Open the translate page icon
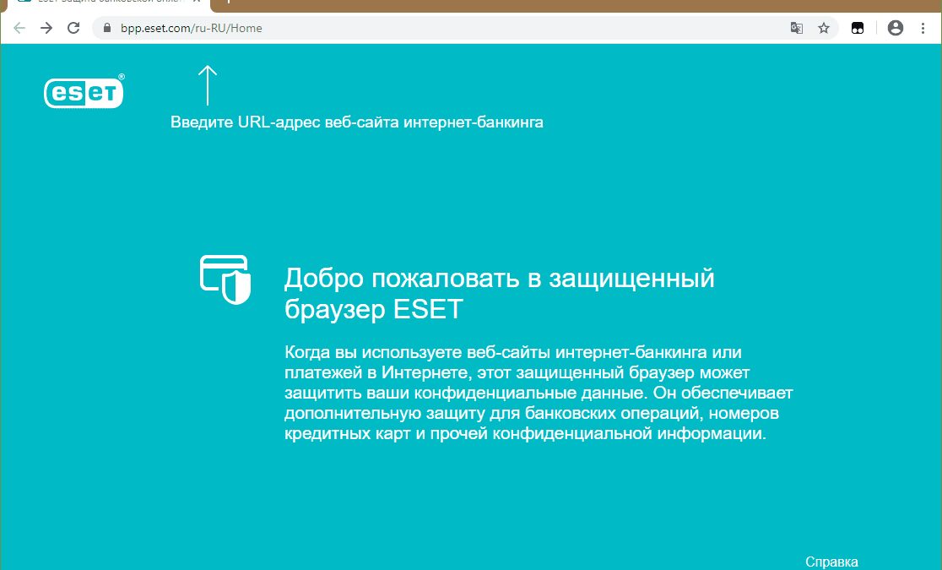Viewport: 942px width, 570px height. coord(796,28)
